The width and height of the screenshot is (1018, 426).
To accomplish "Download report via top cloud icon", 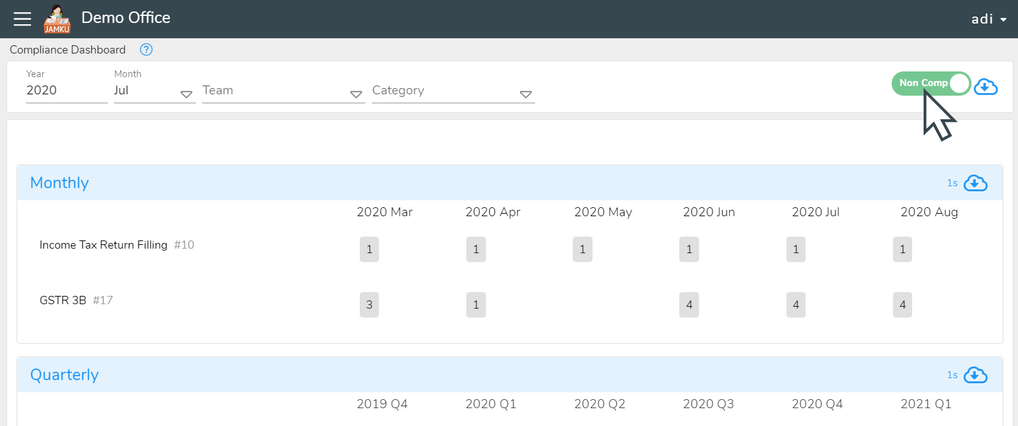I will tap(985, 86).
